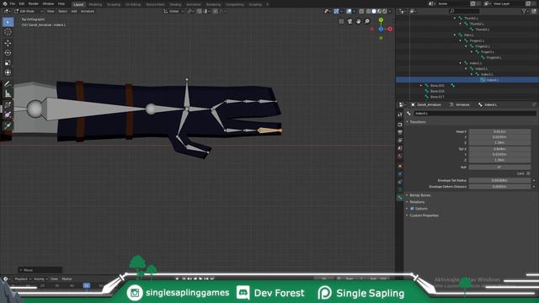The width and height of the screenshot is (539, 303).
Task: Open Output properties tab icon
Action: [x=400, y=133]
